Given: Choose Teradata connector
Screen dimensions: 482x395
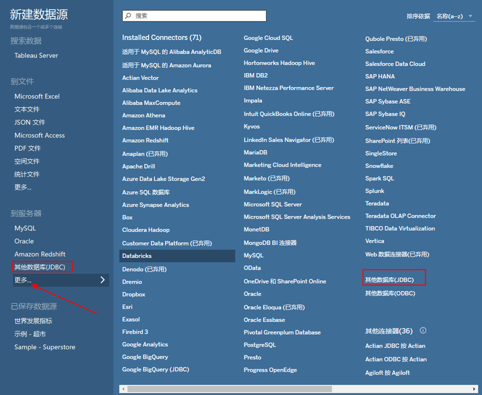Looking at the screenshot, I should pos(377,203).
